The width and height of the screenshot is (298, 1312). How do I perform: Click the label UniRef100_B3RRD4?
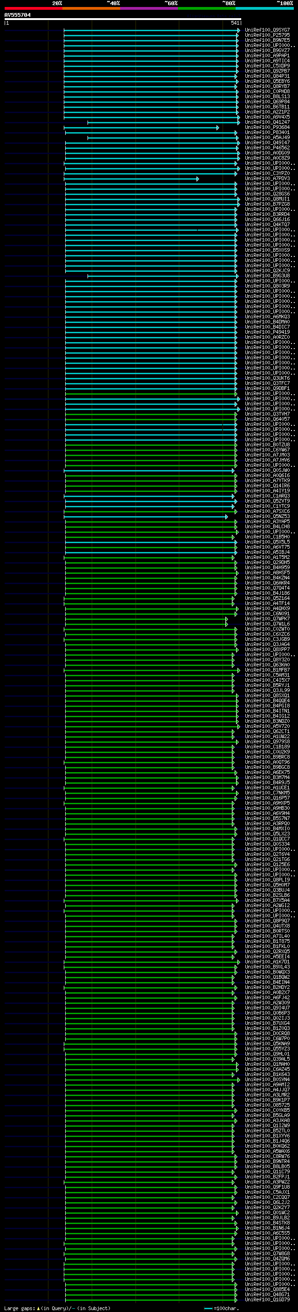click(267, 215)
